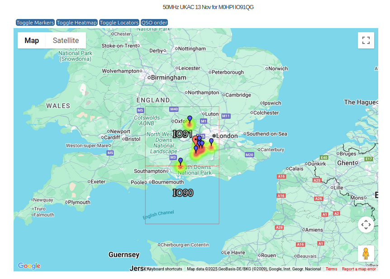Switch to Satellite view tab

(x=66, y=40)
